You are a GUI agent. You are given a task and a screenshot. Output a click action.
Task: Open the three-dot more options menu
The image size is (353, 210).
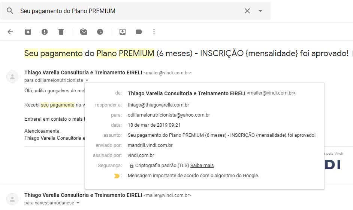click(154, 32)
